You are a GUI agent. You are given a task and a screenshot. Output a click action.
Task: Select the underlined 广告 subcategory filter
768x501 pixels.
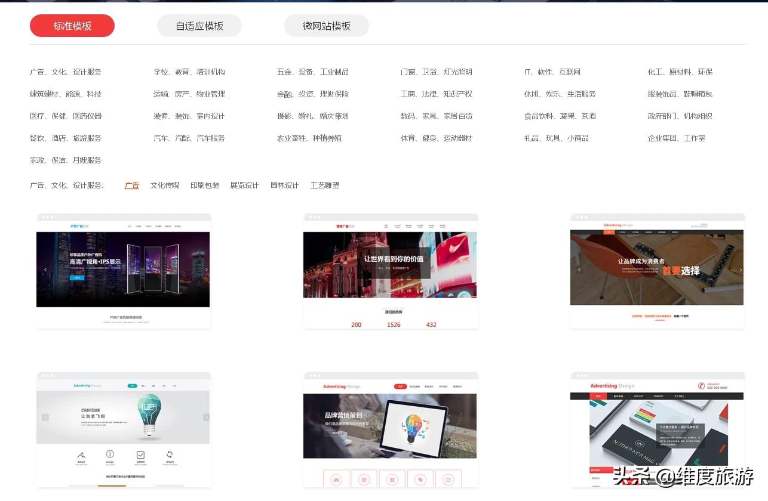click(132, 185)
